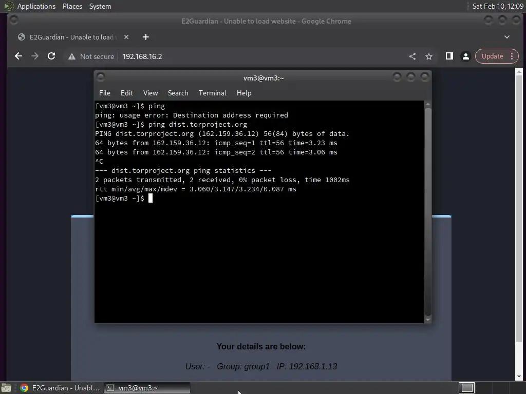Click Chrome page scrollbar down arrow
This screenshot has height=394, width=526.
[519, 377]
